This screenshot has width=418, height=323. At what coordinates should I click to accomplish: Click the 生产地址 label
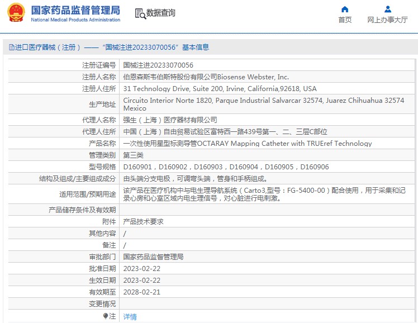[102, 104]
